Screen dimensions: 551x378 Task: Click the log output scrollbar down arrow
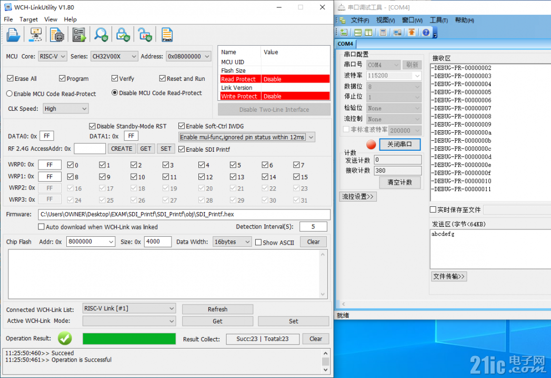325,370
